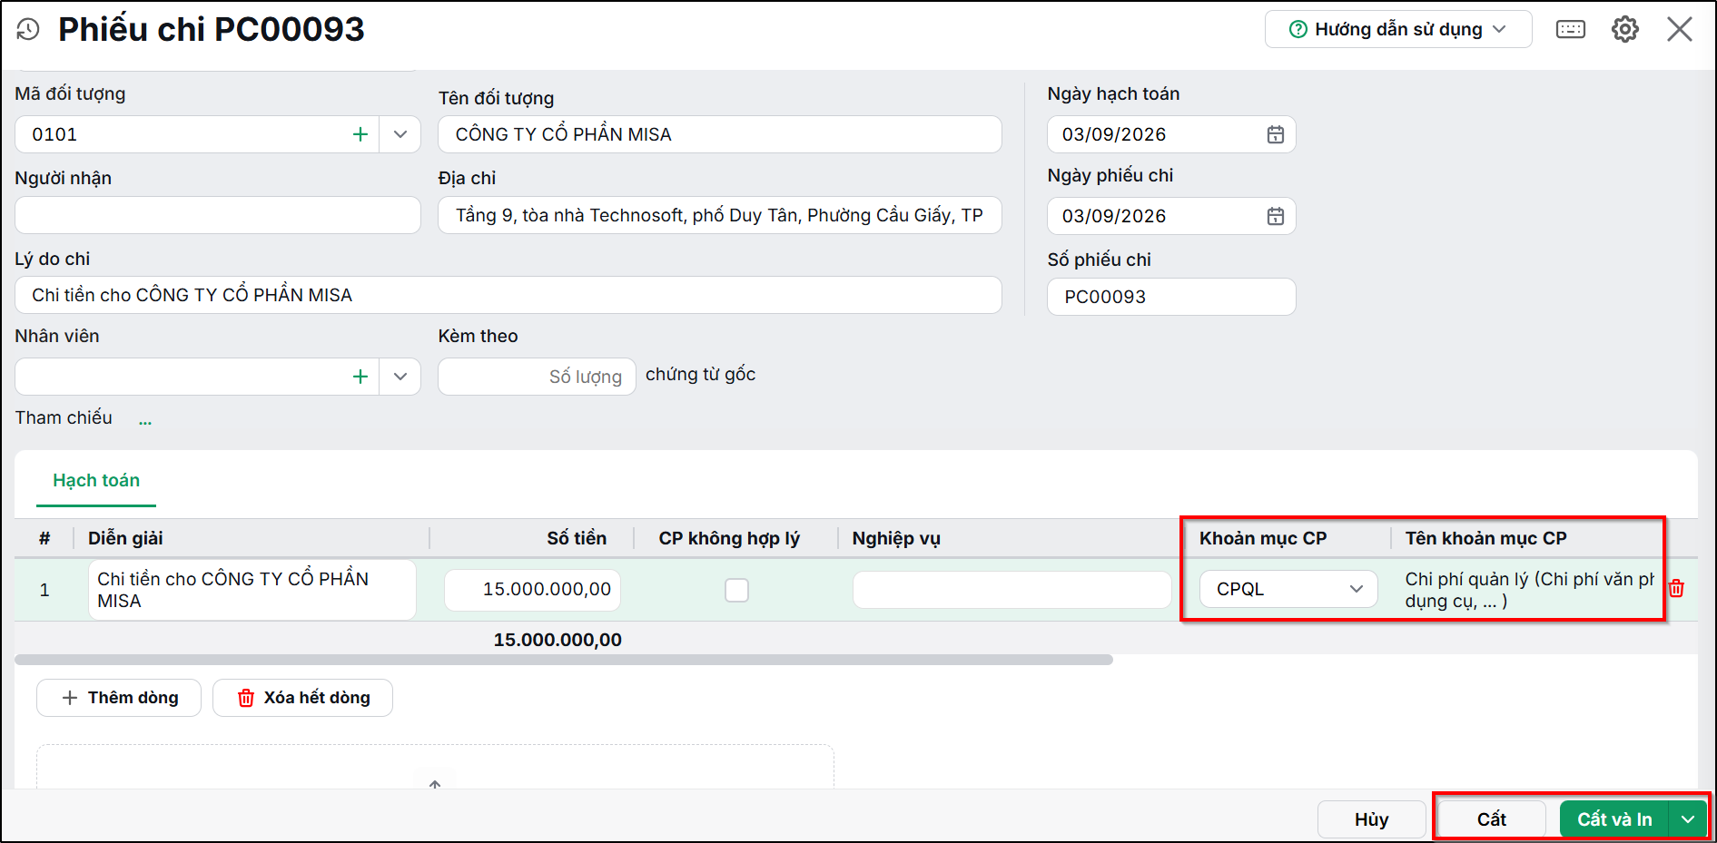The width and height of the screenshot is (1717, 843).
Task: Click the keyboard shortcuts icon
Action: (1570, 30)
